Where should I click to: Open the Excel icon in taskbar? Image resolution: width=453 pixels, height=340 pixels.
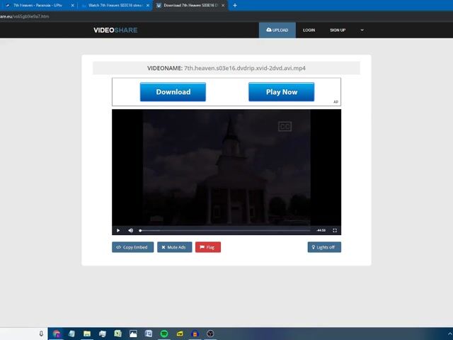(x=117, y=334)
